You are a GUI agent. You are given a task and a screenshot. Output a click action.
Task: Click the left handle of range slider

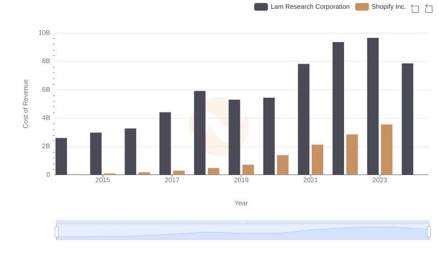point(57,232)
